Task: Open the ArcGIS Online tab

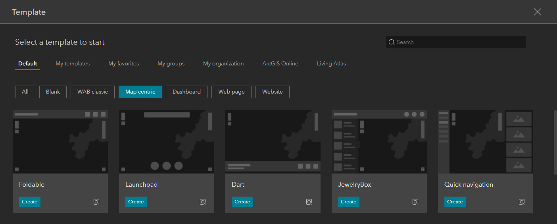Action: tap(280, 63)
